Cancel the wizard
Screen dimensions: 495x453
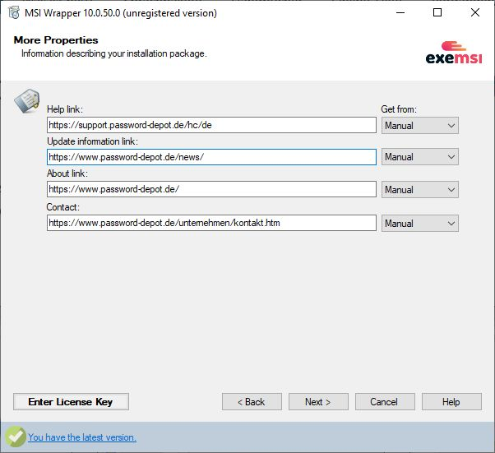tap(385, 401)
